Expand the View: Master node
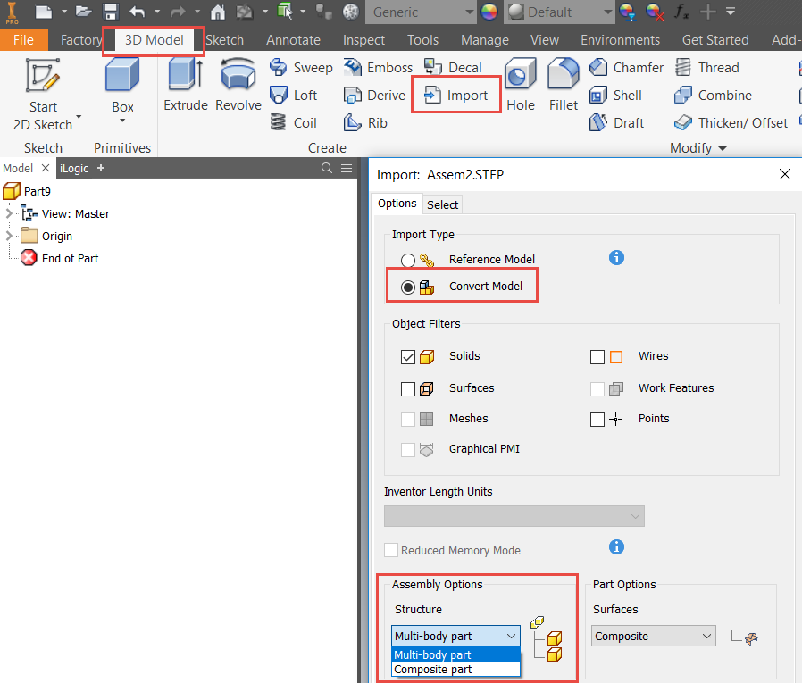The height and width of the screenshot is (683, 802). [9, 213]
